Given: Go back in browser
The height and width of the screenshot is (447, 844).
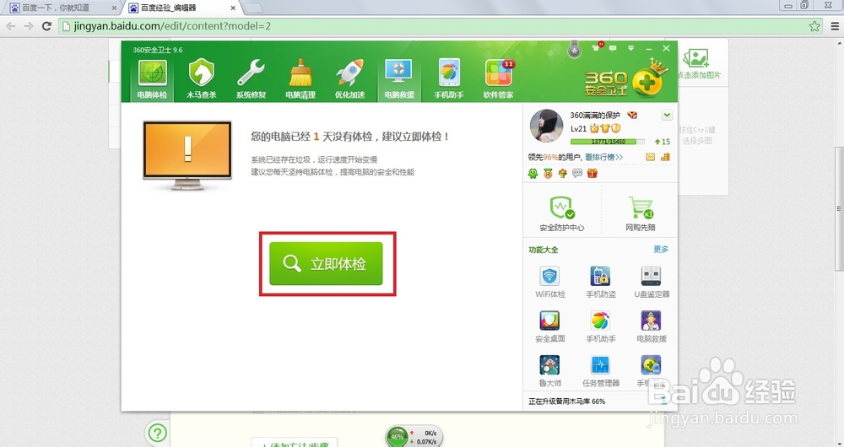Looking at the screenshot, I should click(11, 26).
